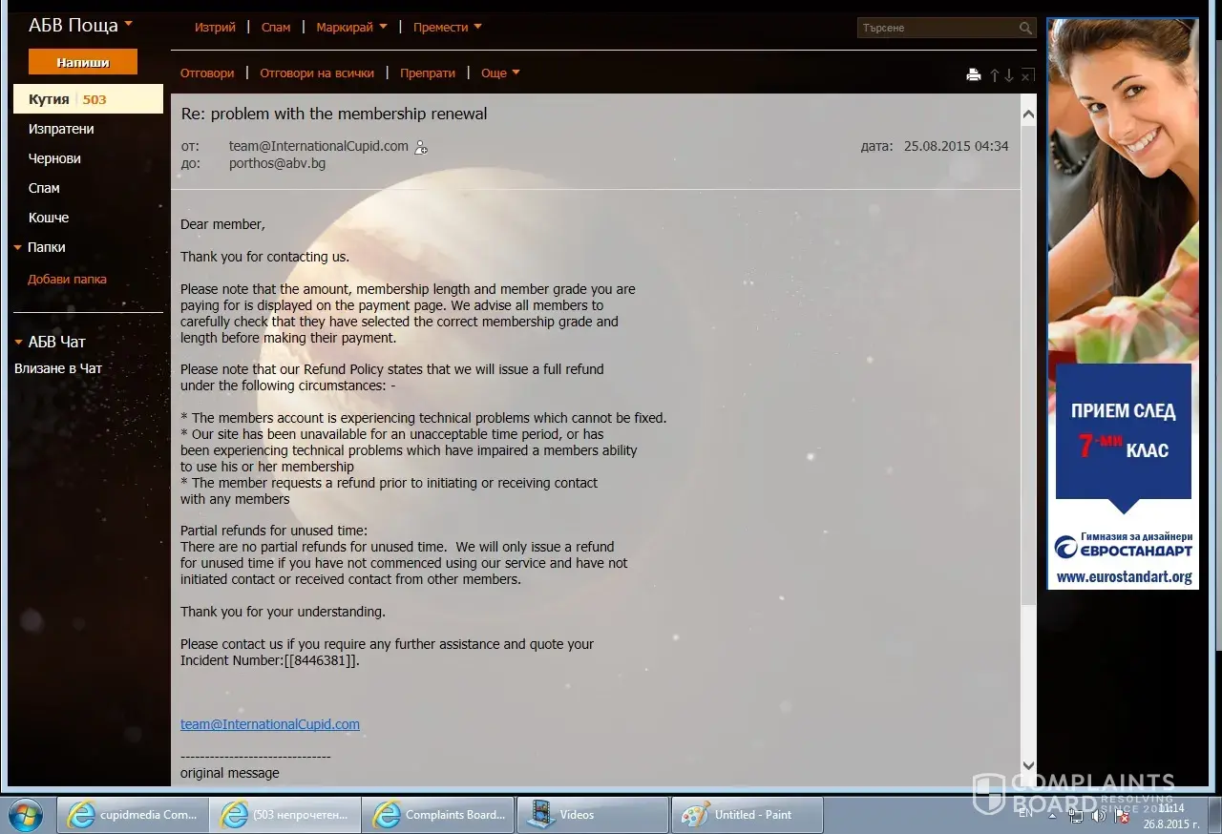Open the Изпратени folder
This screenshot has height=834, width=1222.
(x=61, y=129)
